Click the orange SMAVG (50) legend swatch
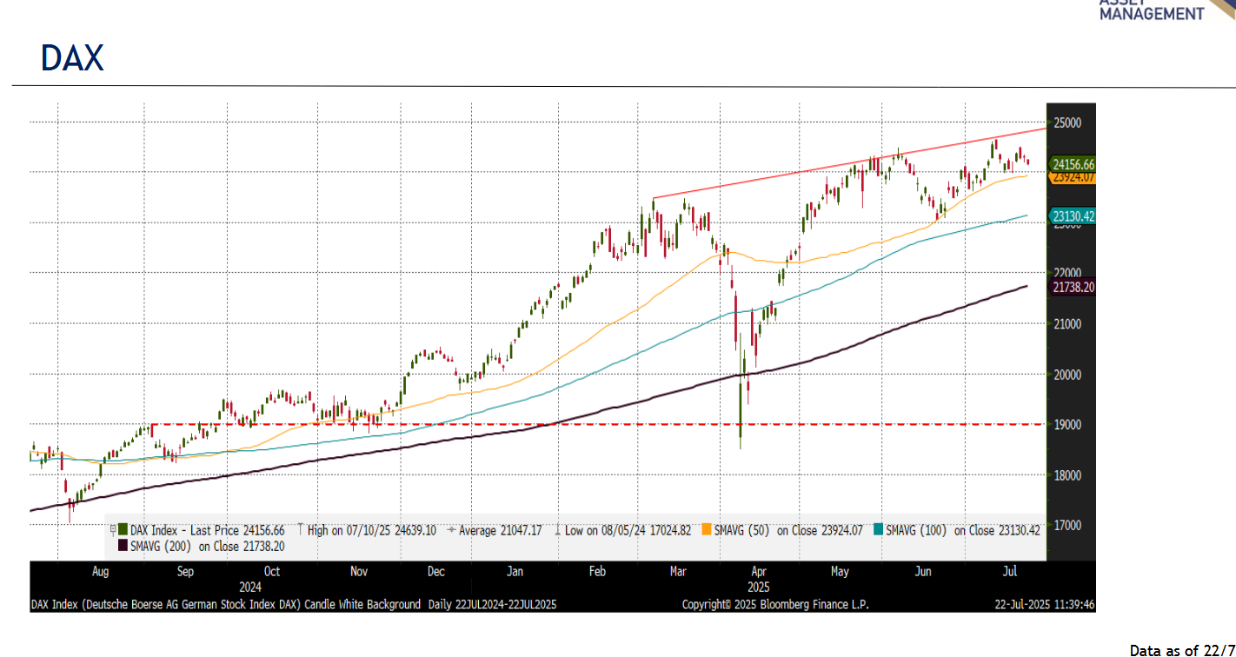Image resolution: width=1236 pixels, height=657 pixels. click(x=706, y=529)
